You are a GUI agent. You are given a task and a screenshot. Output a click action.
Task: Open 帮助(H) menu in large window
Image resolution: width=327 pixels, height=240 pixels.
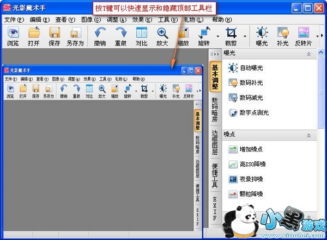pyautogui.click(x=222, y=20)
